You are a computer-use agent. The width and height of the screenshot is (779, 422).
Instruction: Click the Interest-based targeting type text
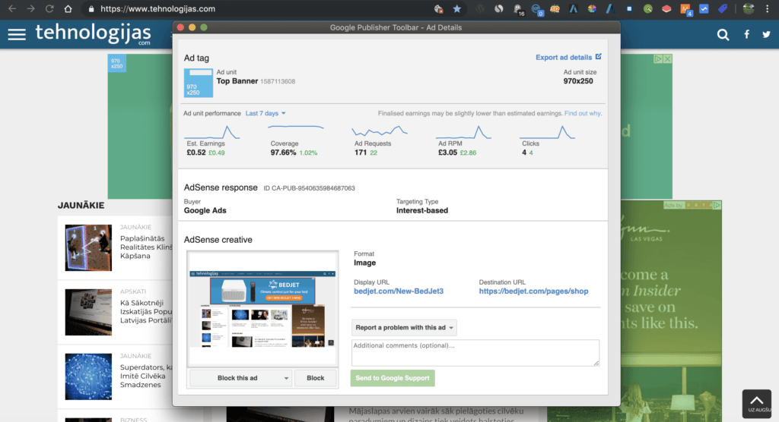point(422,210)
